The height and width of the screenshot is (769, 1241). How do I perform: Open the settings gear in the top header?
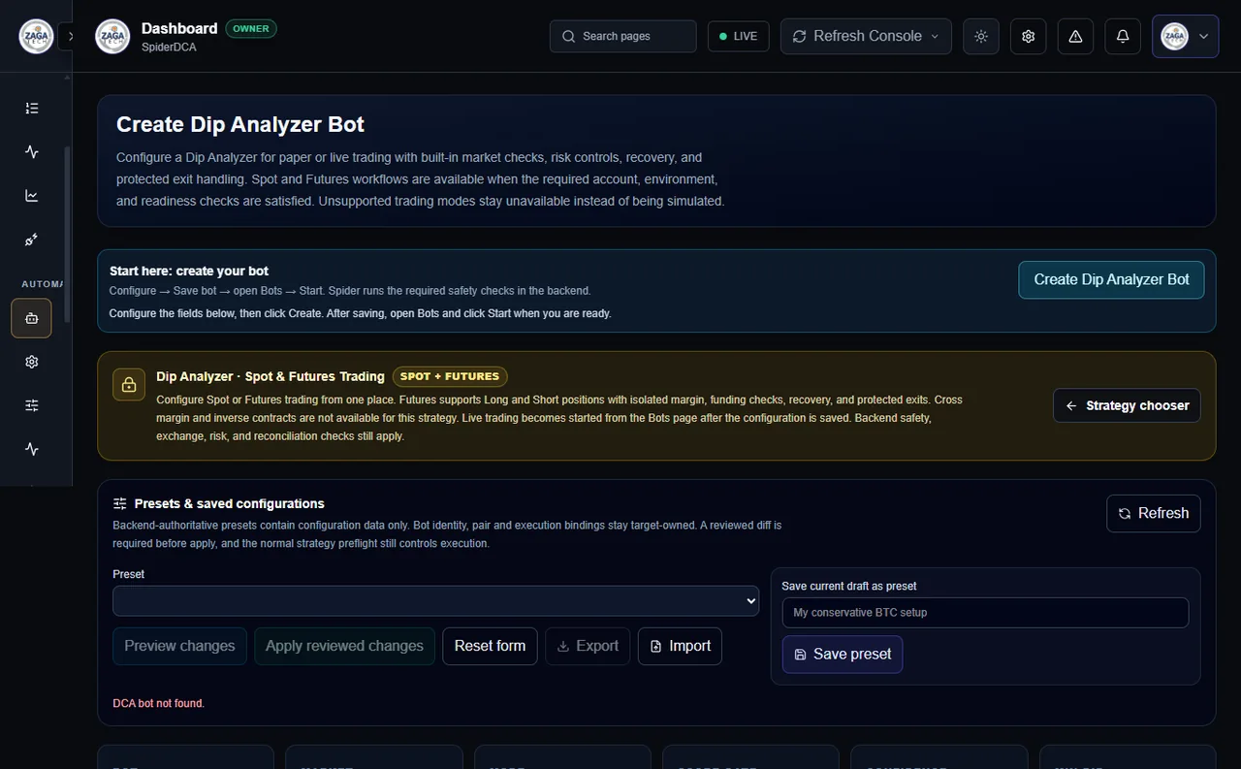pyautogui.click(x=1029, y=37)
